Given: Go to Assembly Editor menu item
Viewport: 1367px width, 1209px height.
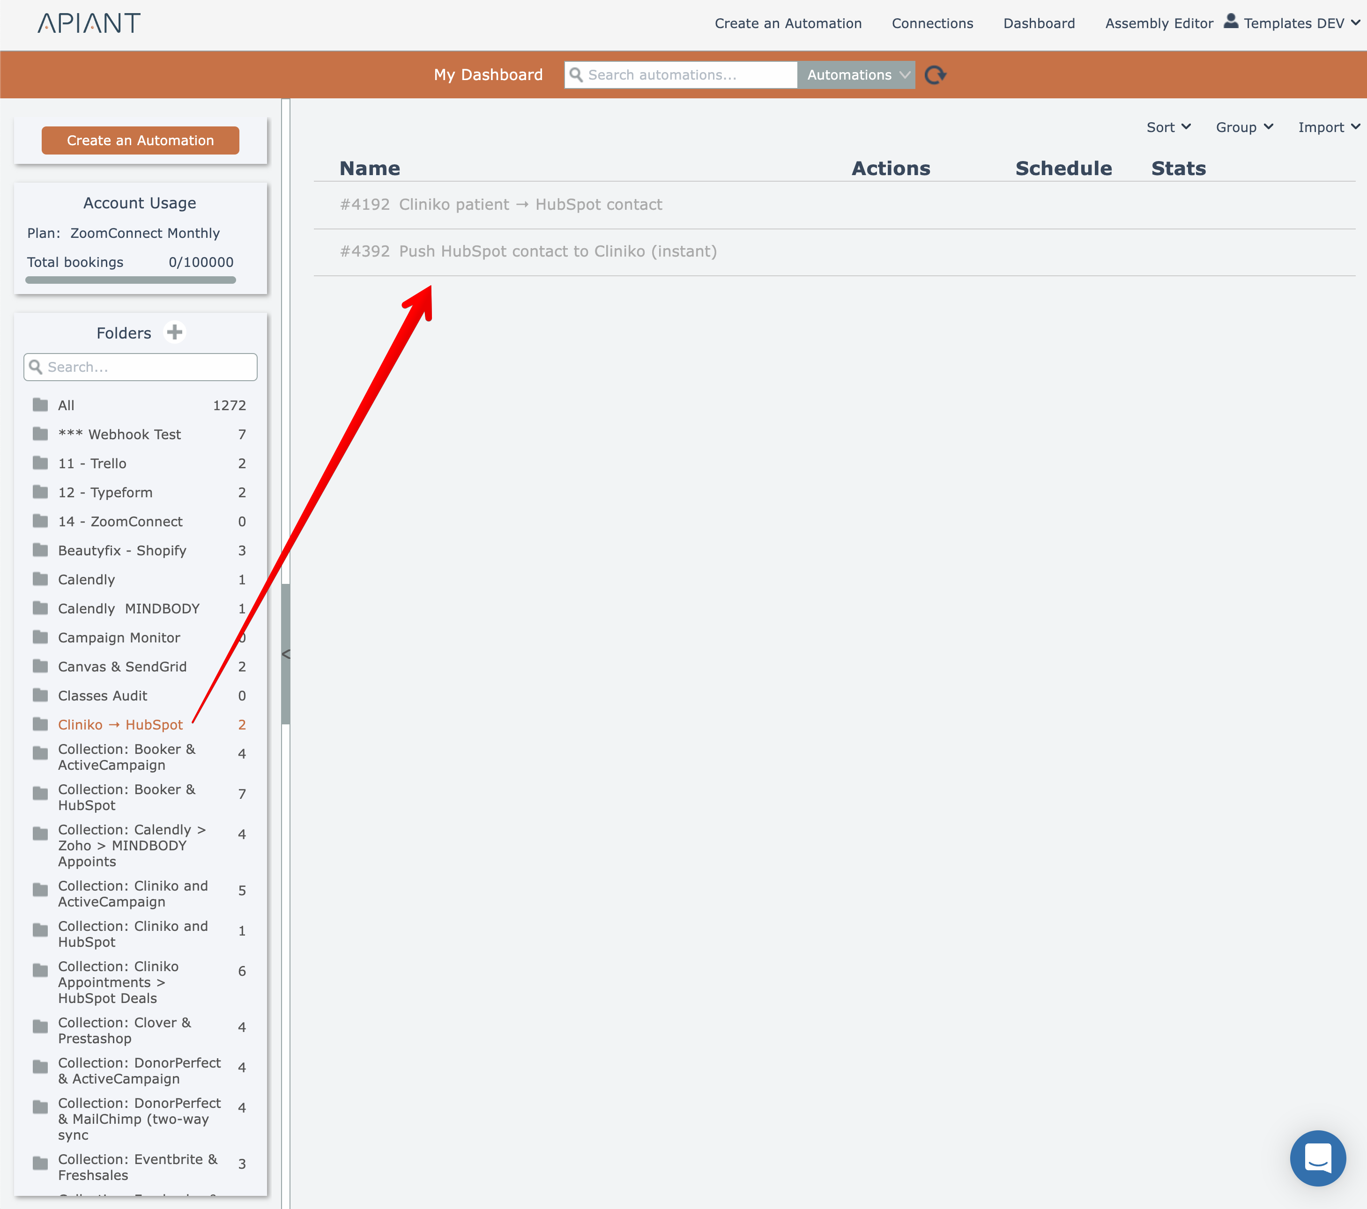Looking at the screenshot, I should (1159, 23).
